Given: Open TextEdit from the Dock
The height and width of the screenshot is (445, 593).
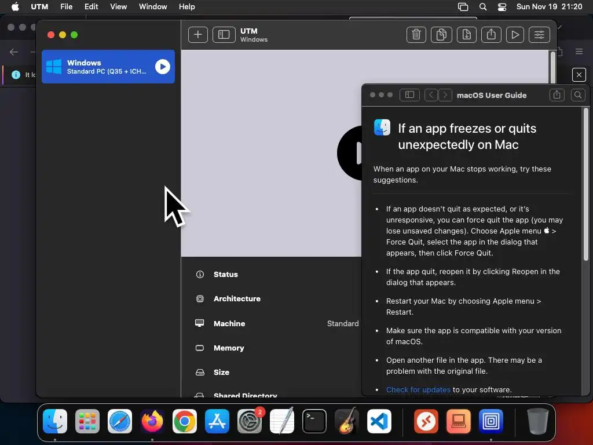Looking at the screenshot, I should click(282, 421).
